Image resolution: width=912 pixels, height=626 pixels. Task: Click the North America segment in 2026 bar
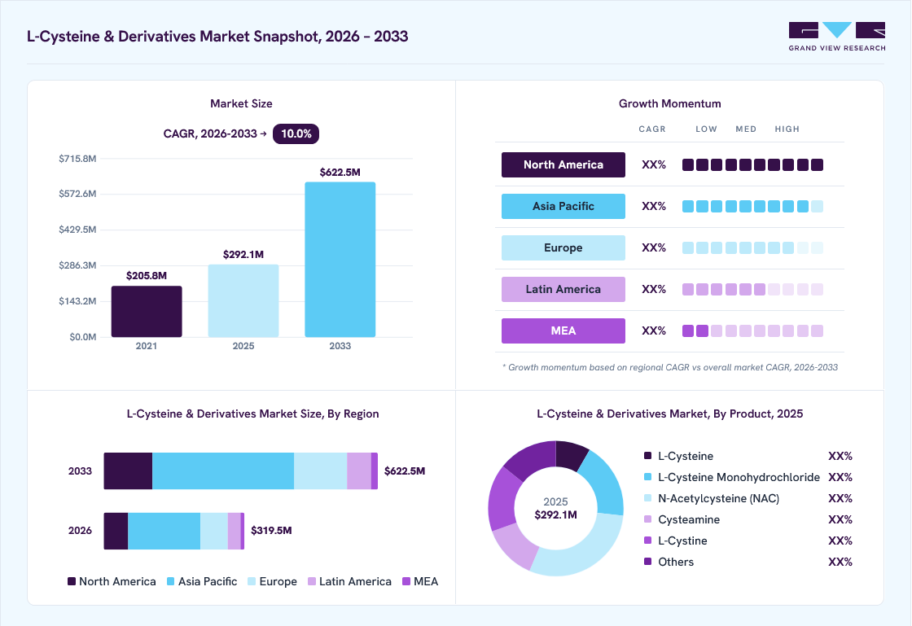116,531
